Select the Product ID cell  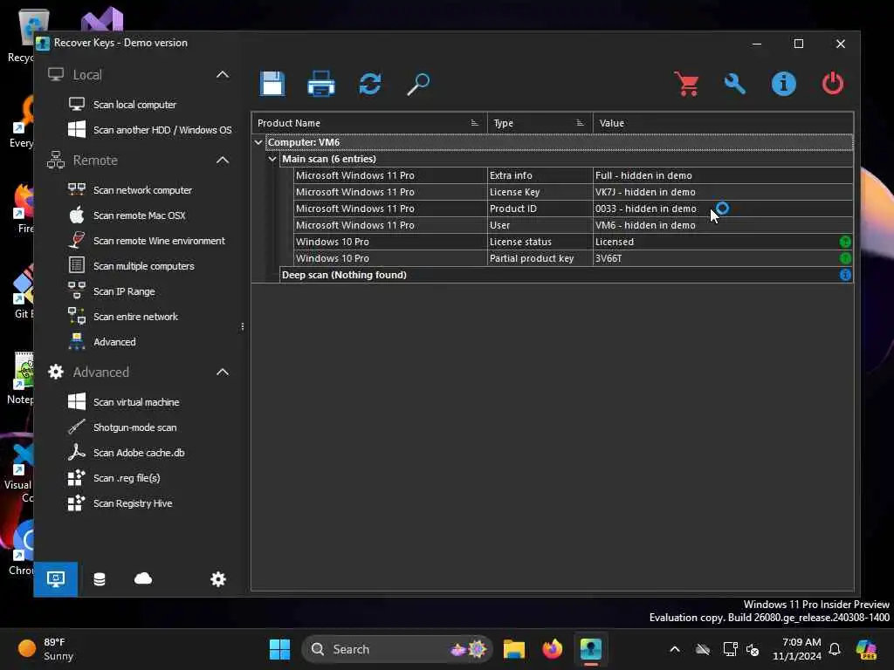pyautogui.click(x=540, y=209)
